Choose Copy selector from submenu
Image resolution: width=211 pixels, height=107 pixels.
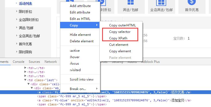tap(120, 32)
